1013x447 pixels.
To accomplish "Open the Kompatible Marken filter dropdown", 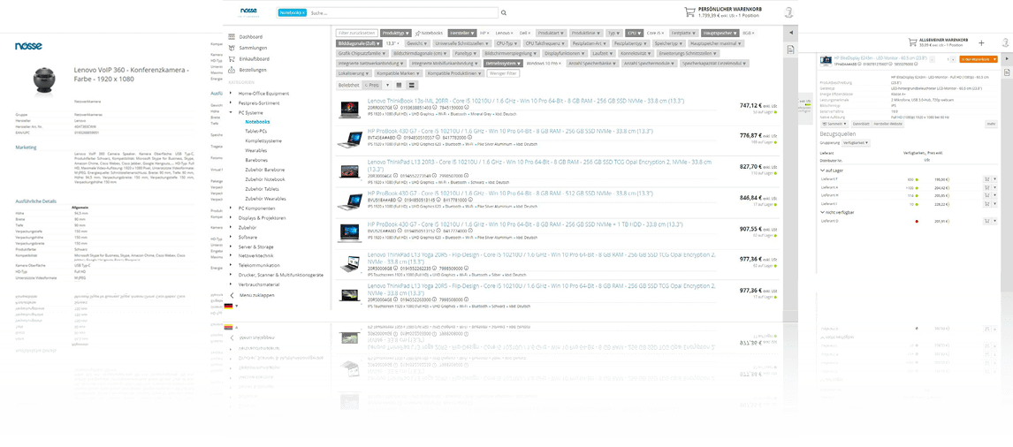I will pos(397,74).
